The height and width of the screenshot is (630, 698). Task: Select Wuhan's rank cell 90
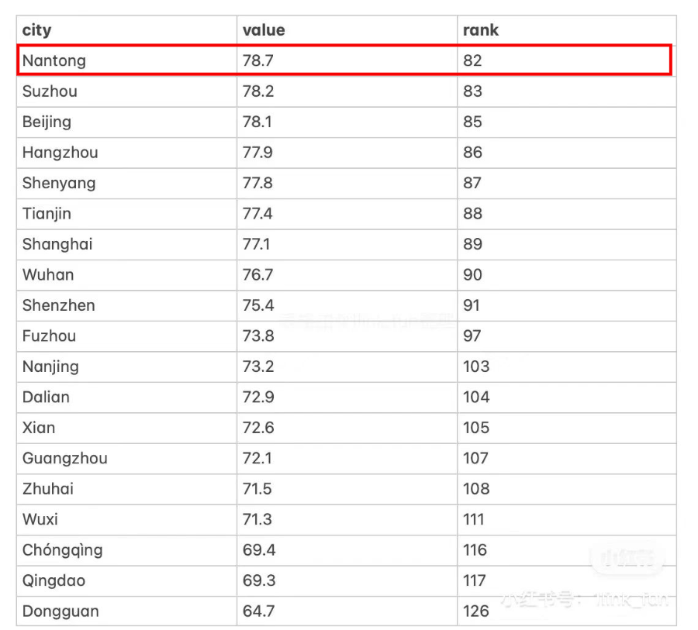pos(567,275)
